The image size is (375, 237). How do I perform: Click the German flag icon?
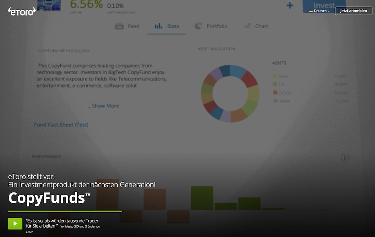pyautogui.click(x=310, y=11)
